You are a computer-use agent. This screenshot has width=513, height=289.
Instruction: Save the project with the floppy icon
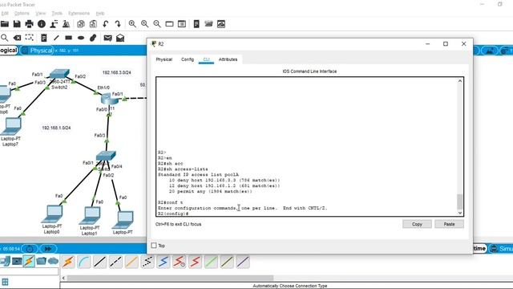click(x=17, y=24)
